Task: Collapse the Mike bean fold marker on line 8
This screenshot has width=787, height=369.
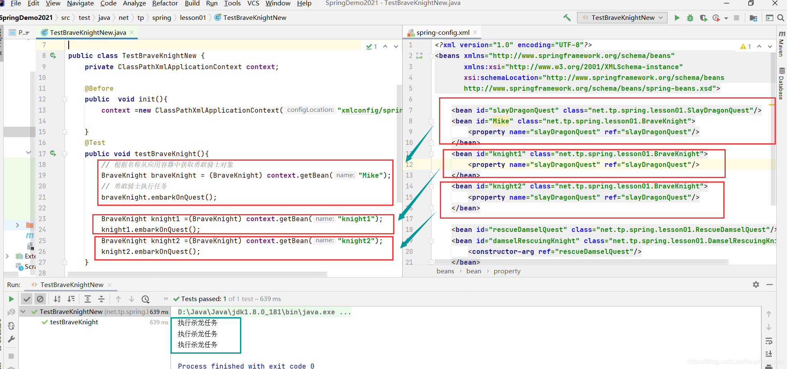Action: [x=431, y=121]
